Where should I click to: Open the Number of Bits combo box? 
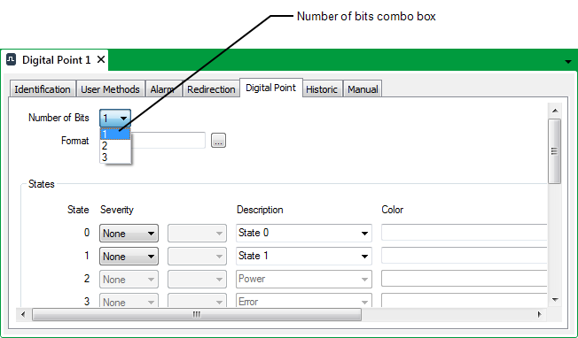coord(115,118)
